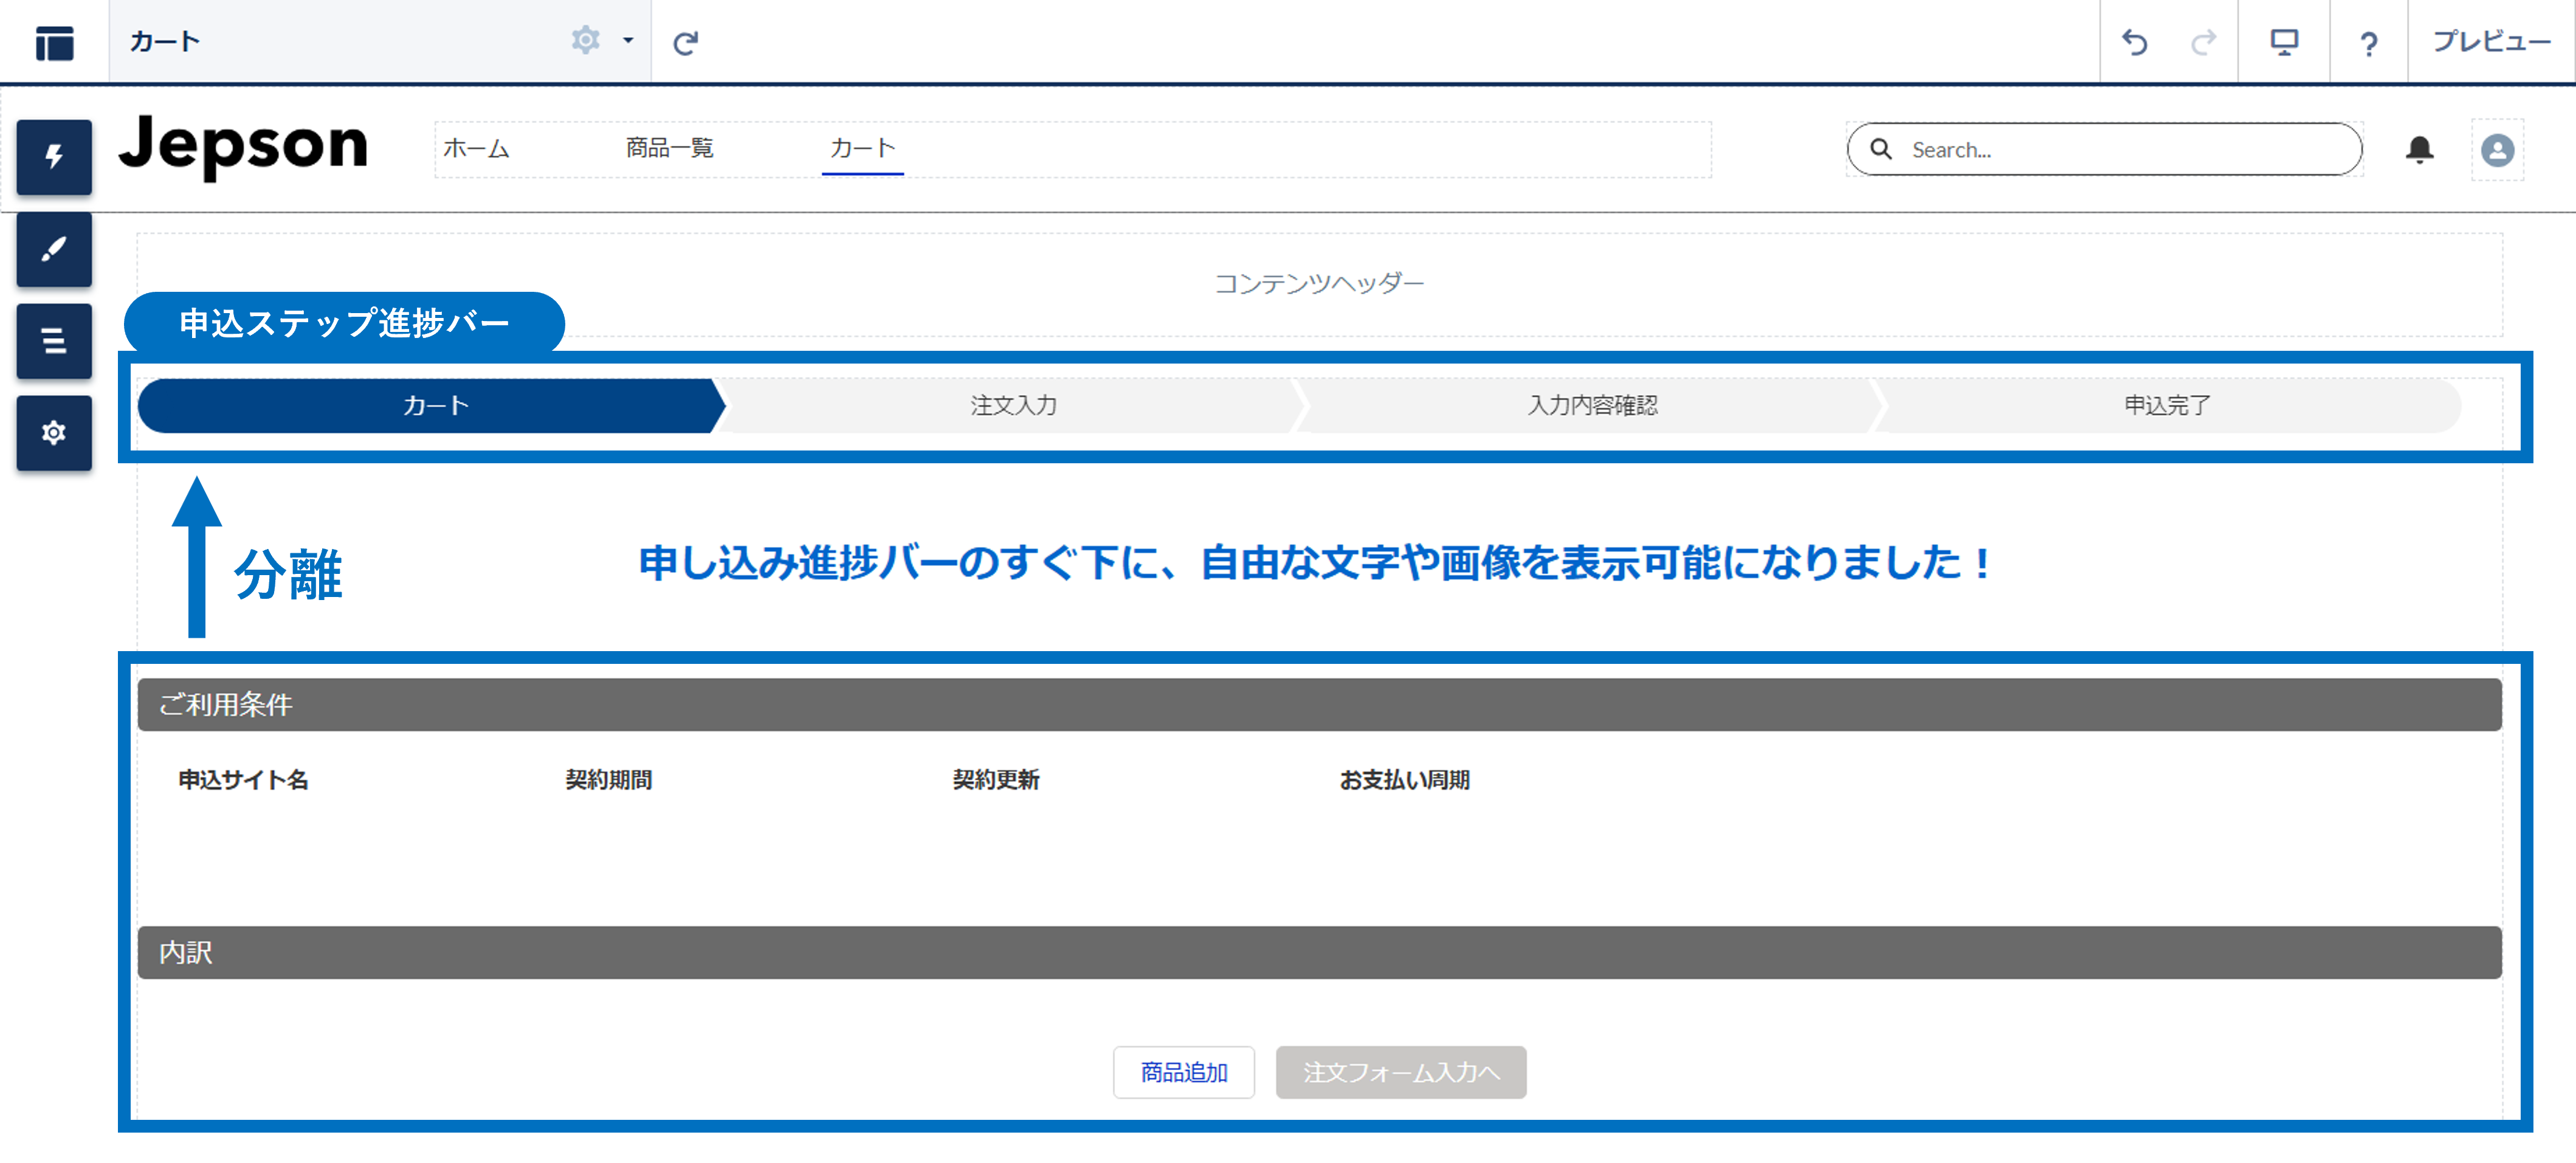The image size is (2576, 1163).
Task: Click the magnifier icon in search box
Action: pyautogui.click(x=1881, y=149)
